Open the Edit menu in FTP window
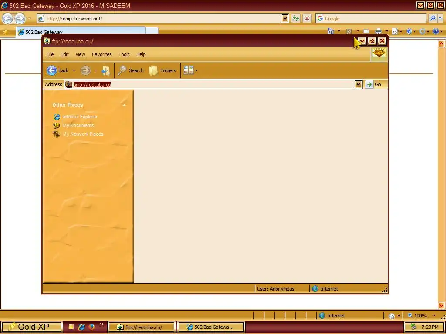 pos(64,54)
